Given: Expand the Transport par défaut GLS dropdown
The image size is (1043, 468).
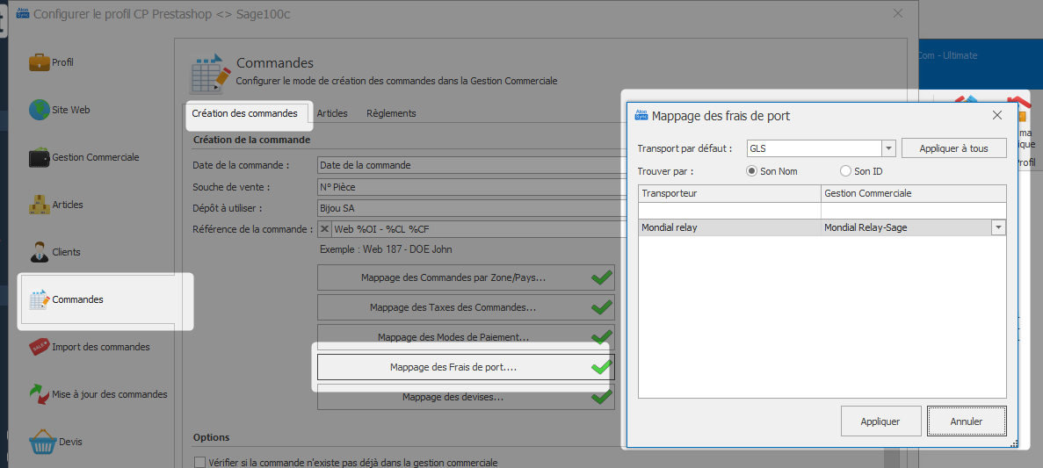Looking at the screenshot, I should [888, 148].
